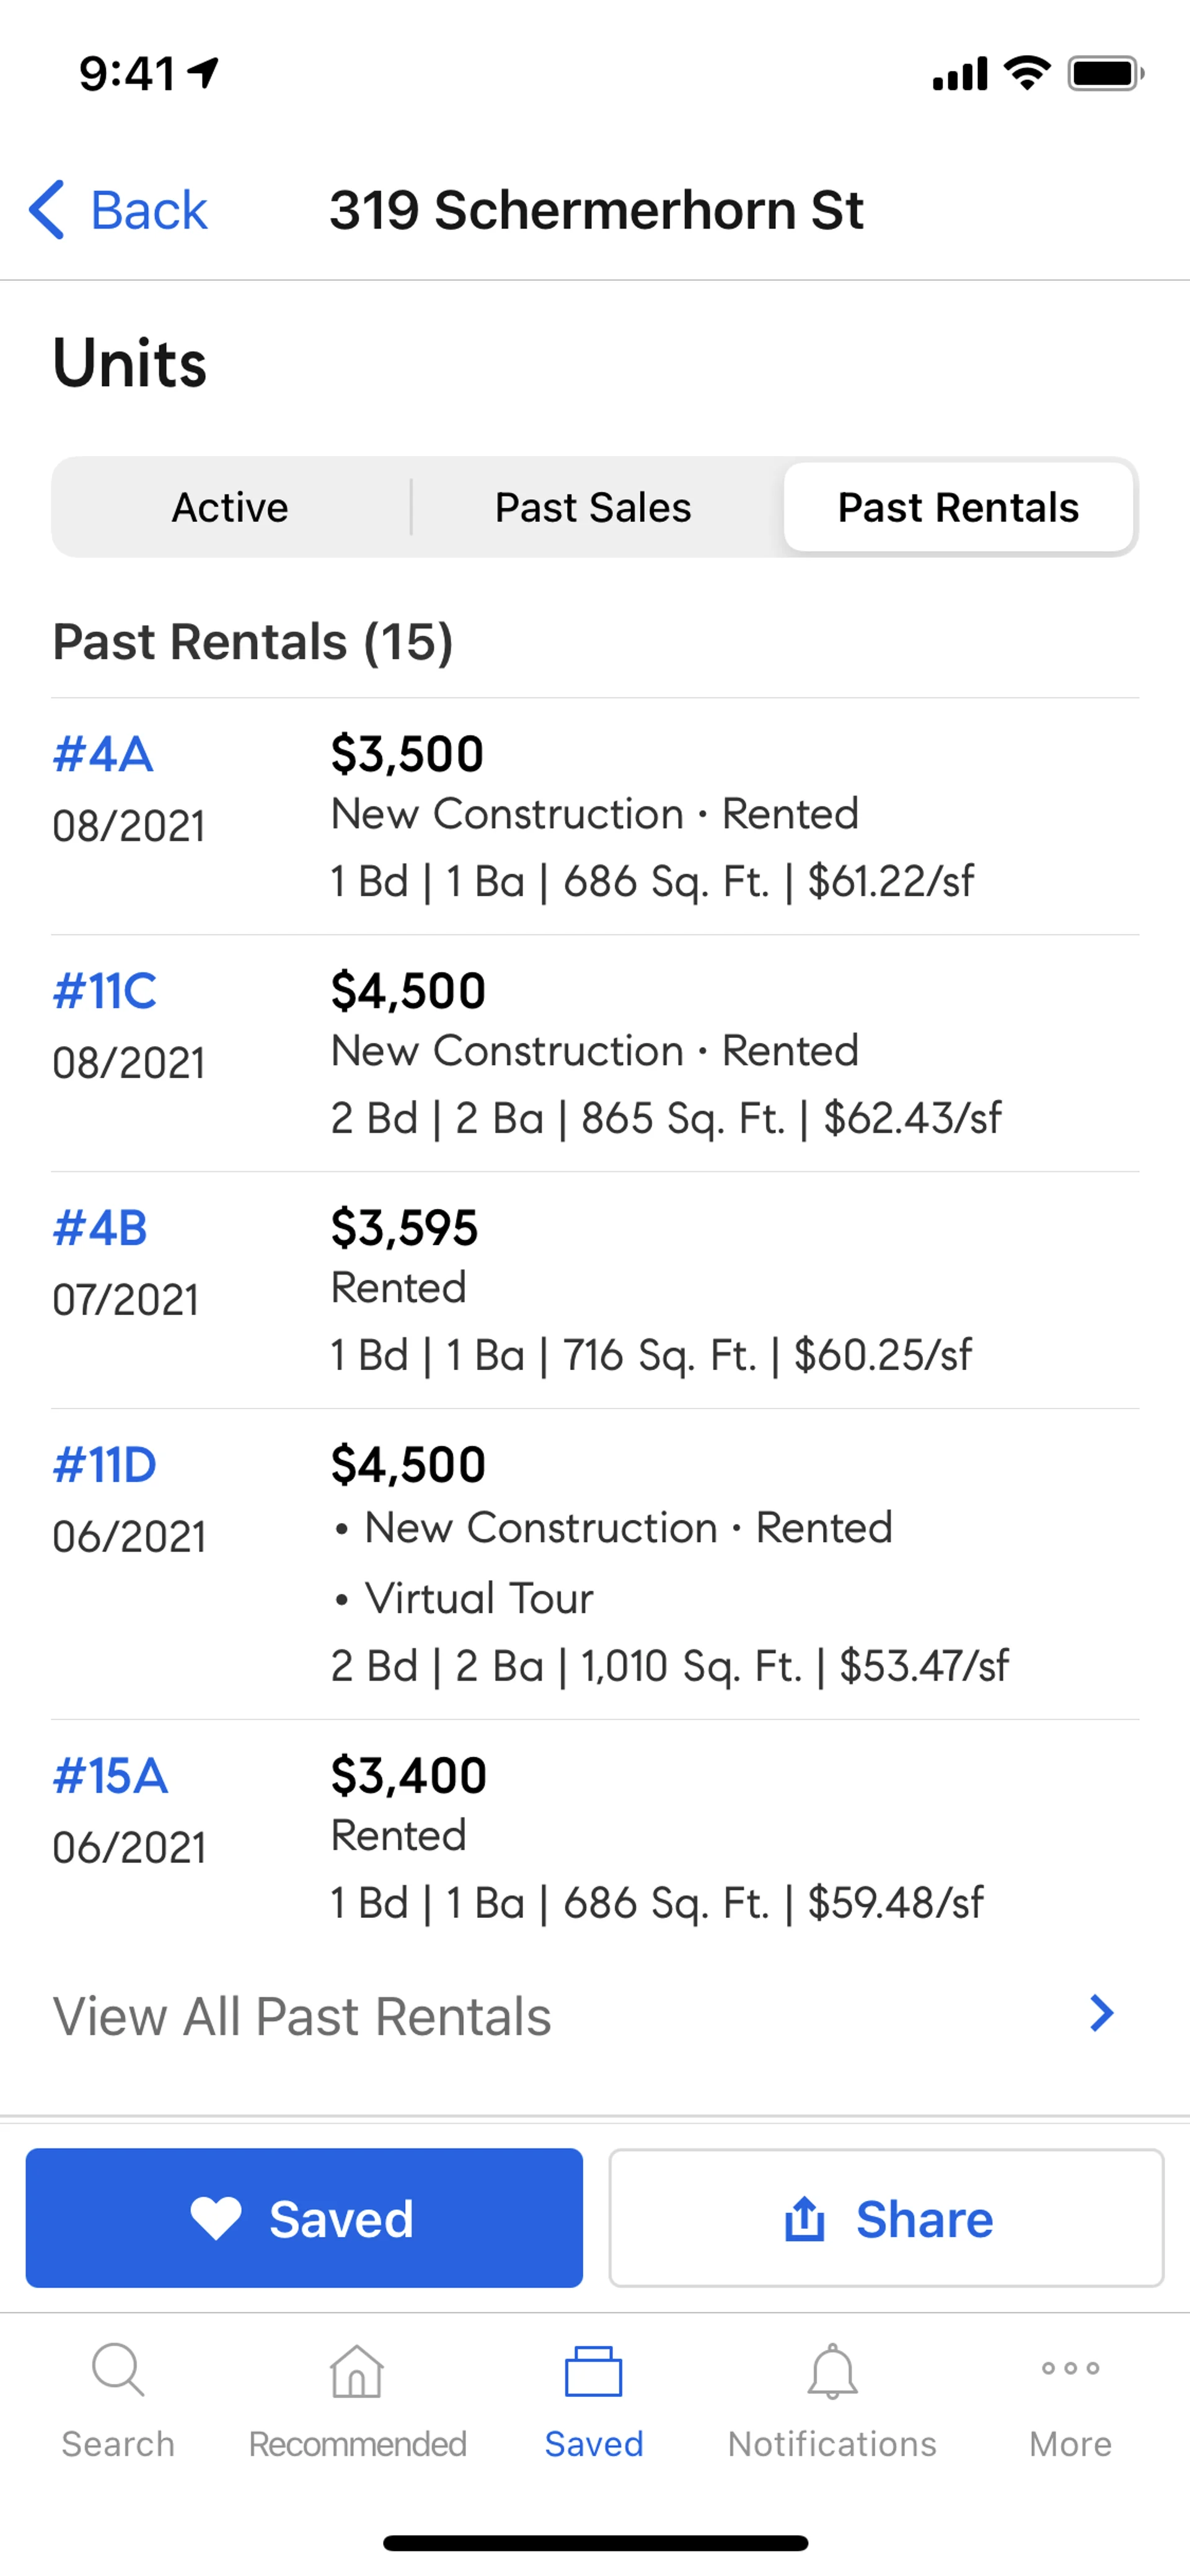The width and height of the screenshot is (1190, 2576).
Task: Open the unit #4A listing link
Action: pyautogui.click(x=103, y=754)
